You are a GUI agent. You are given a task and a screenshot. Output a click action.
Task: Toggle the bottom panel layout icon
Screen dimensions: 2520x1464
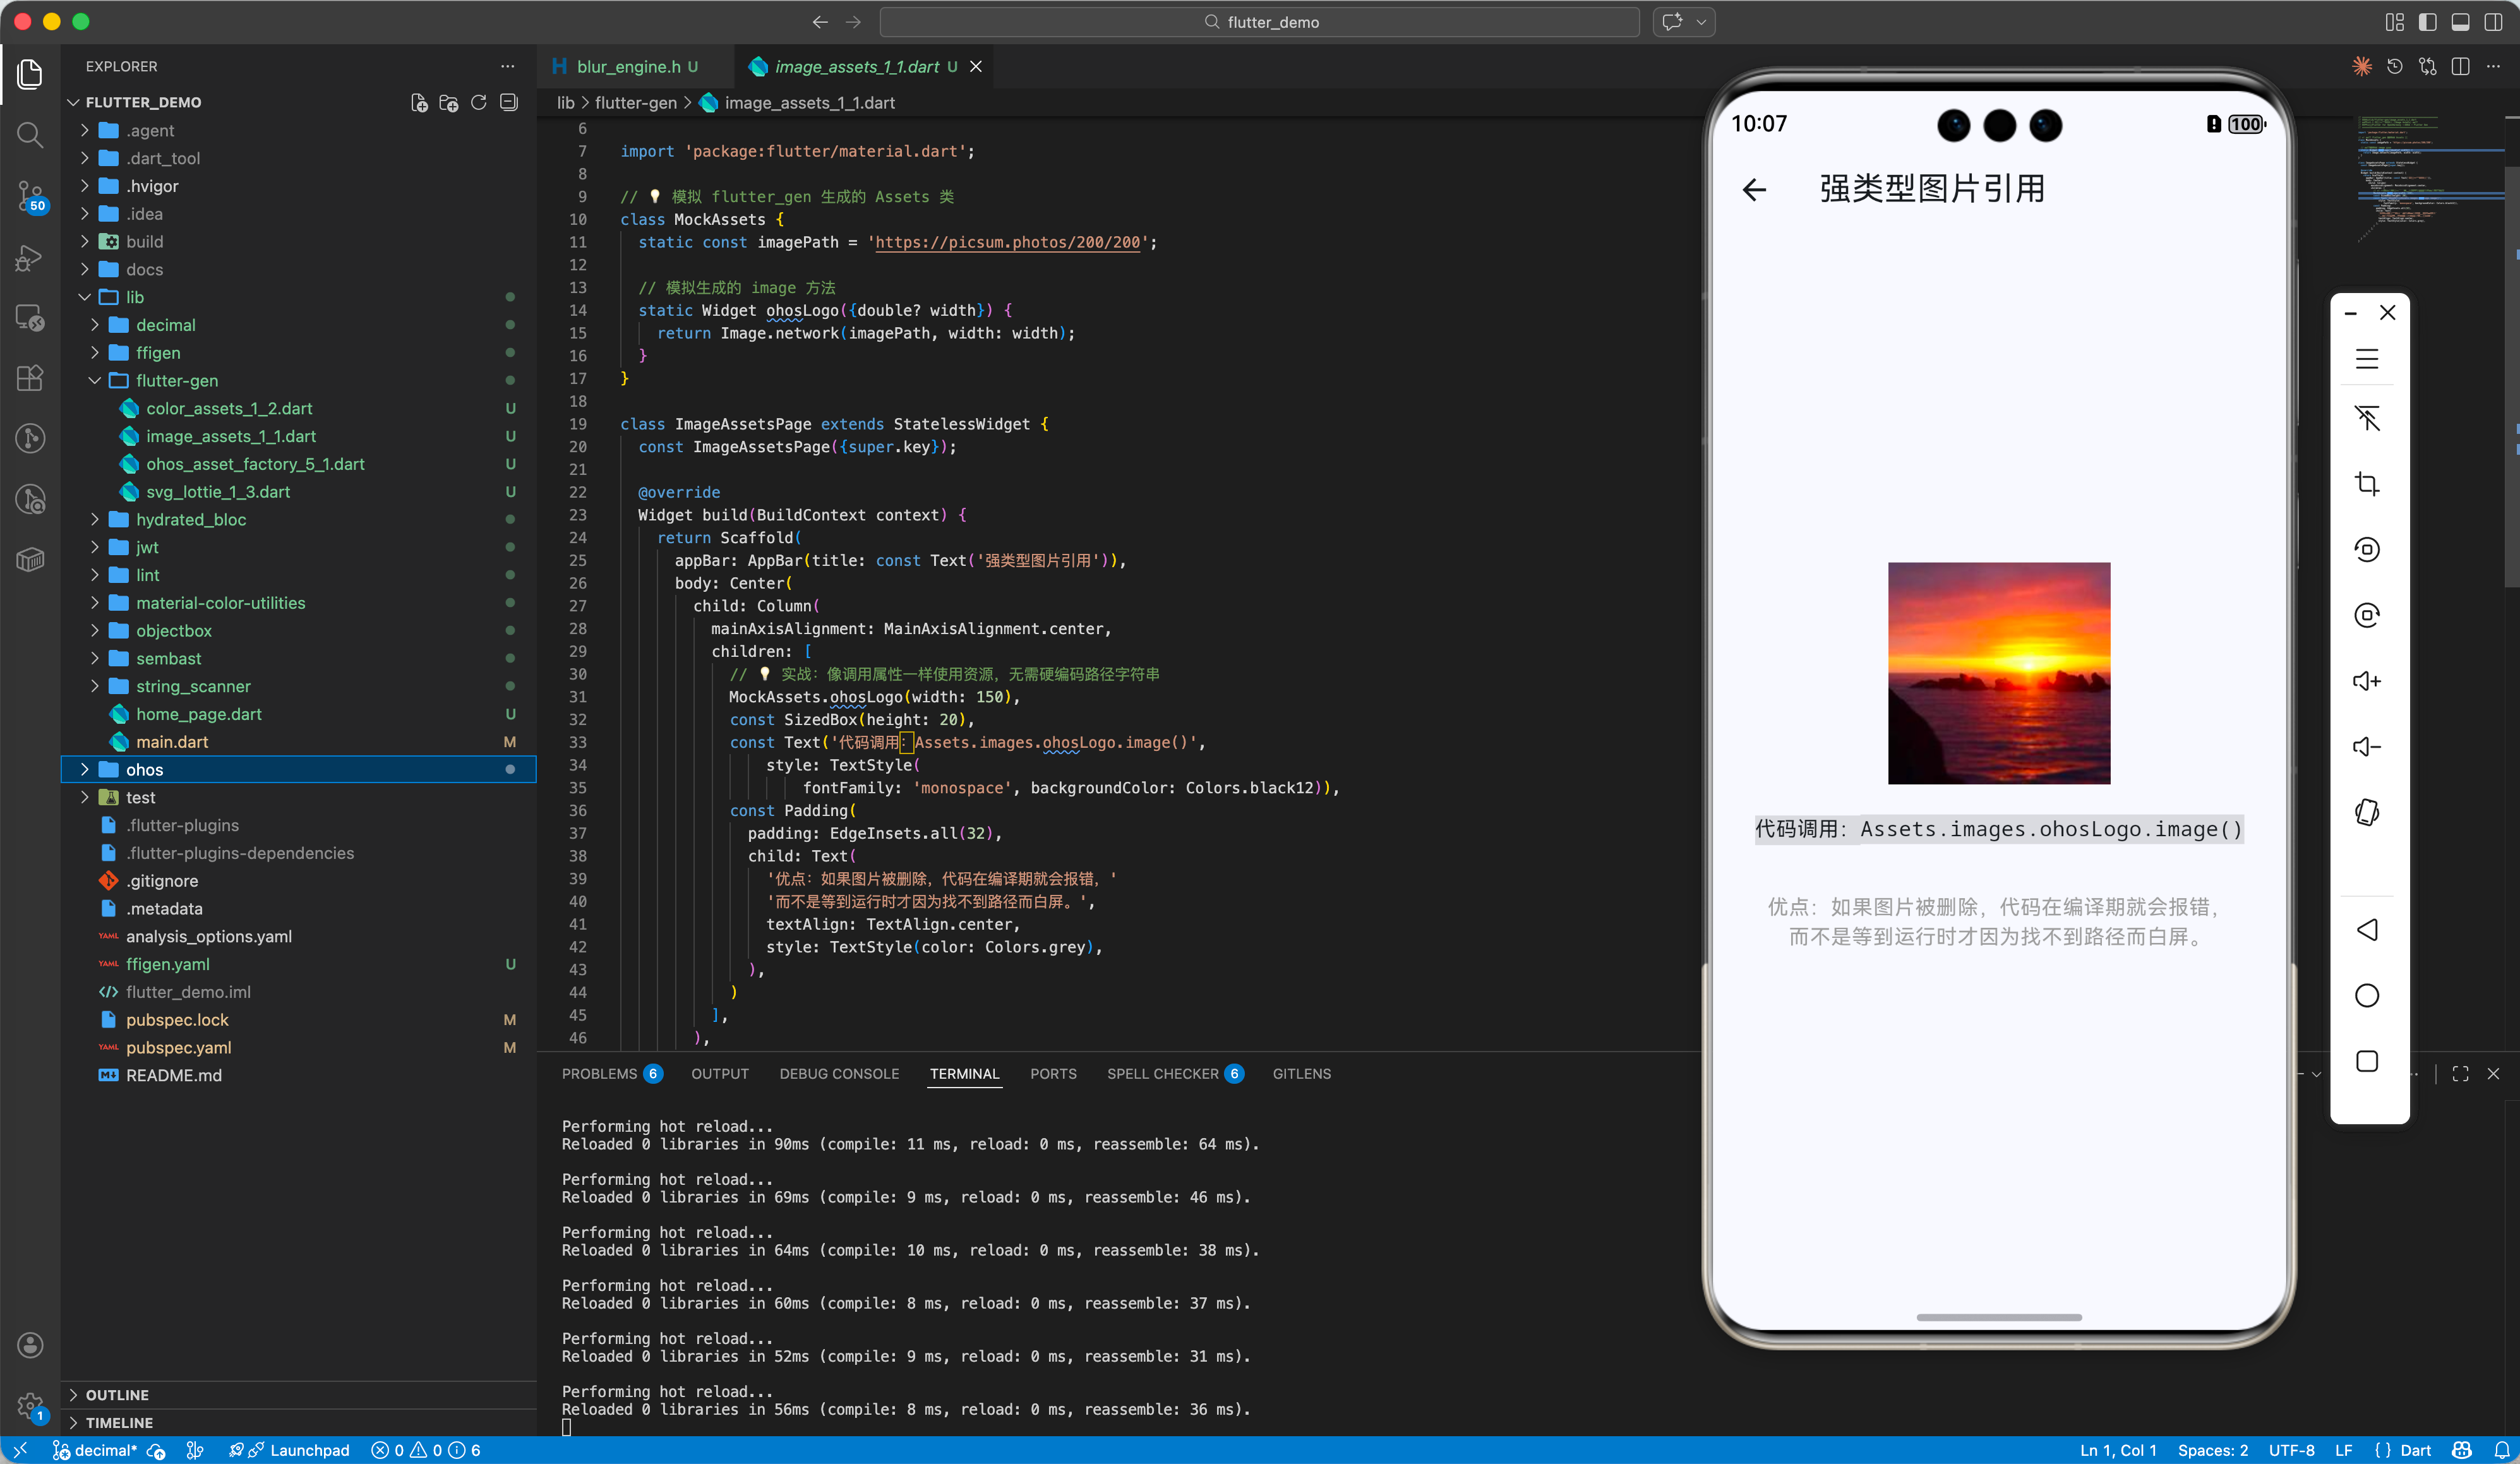tap(2460, 22)
